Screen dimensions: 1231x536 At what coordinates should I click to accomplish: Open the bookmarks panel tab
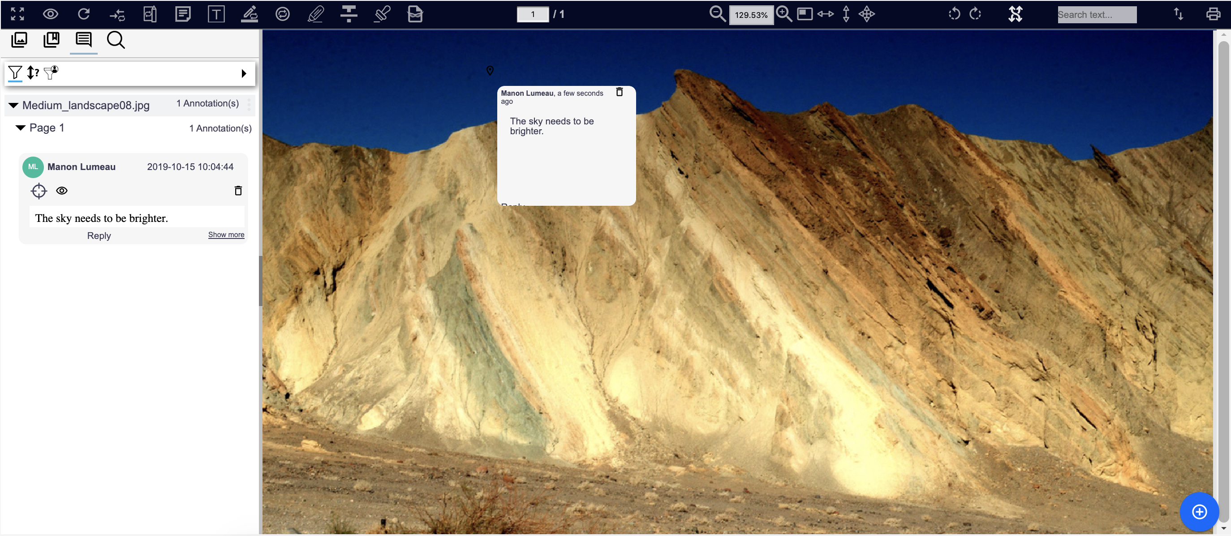pos(51,40)
